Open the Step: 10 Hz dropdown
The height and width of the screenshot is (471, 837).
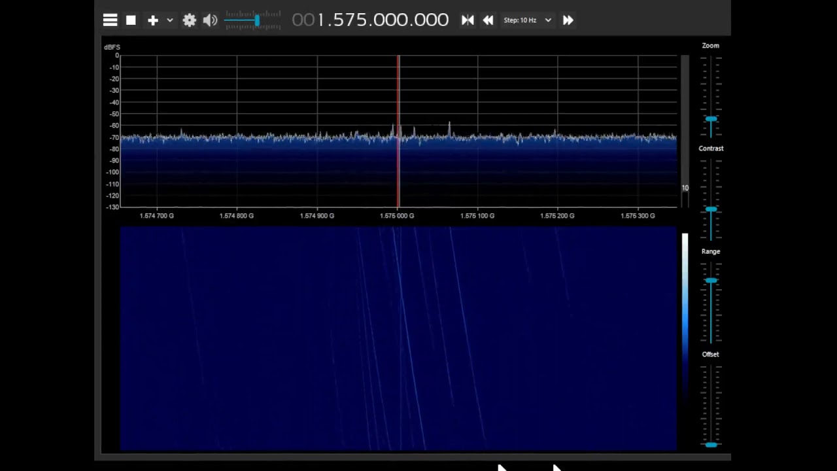pyautogui.click(x=527, y=20)
